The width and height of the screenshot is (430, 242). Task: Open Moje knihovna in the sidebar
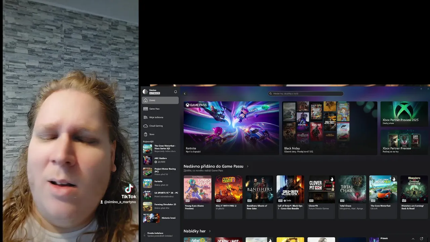click(160, 117)
